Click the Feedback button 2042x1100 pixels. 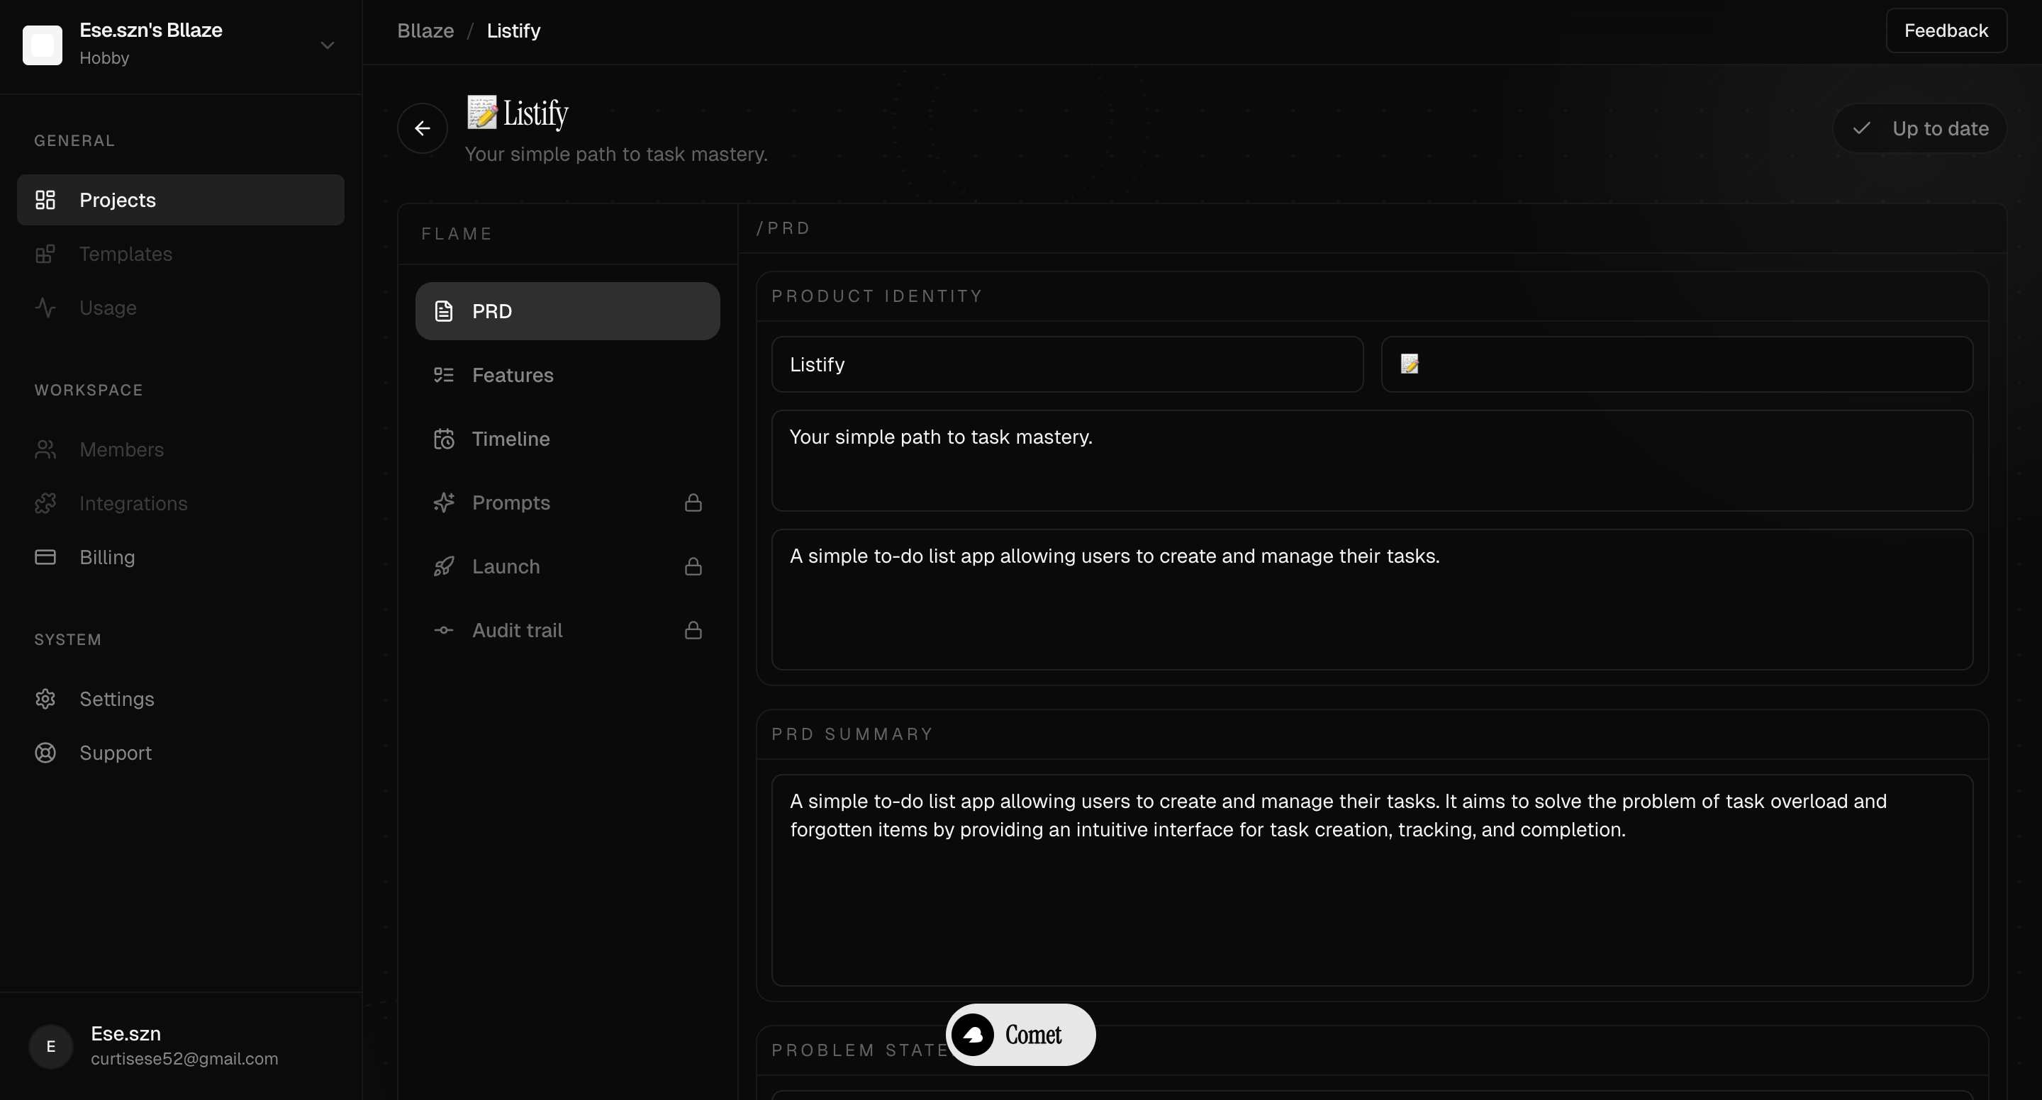point(1947,30)
